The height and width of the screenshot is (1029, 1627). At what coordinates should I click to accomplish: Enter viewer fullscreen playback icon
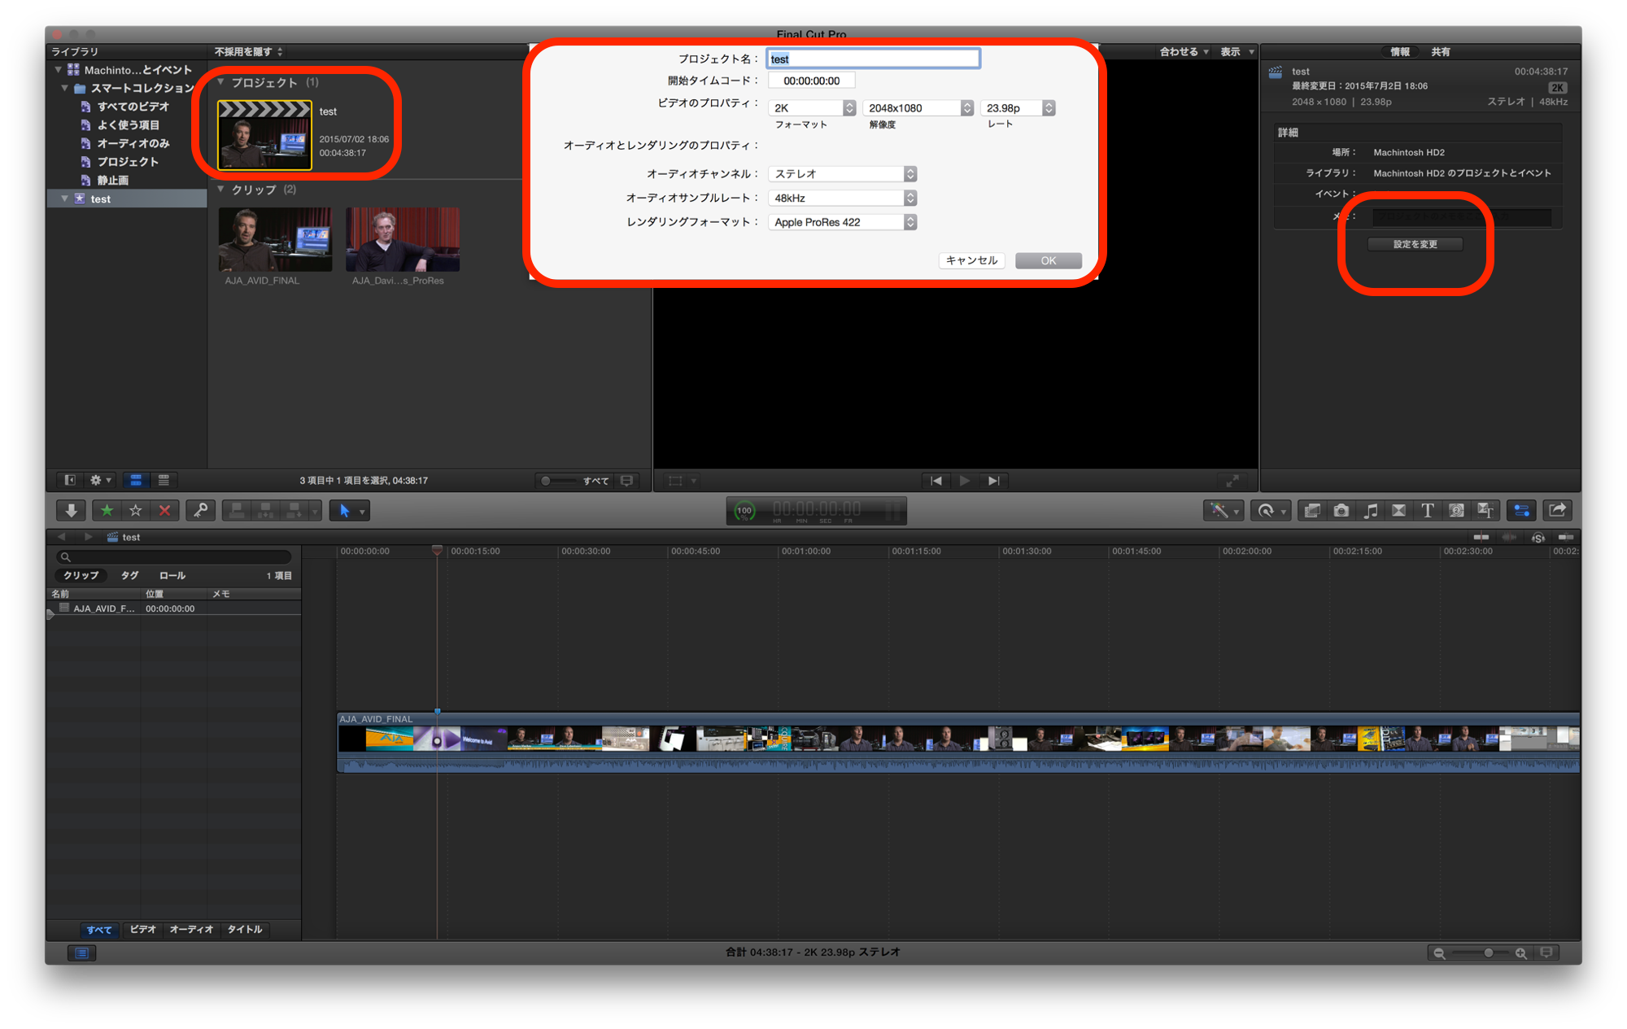1232,481
